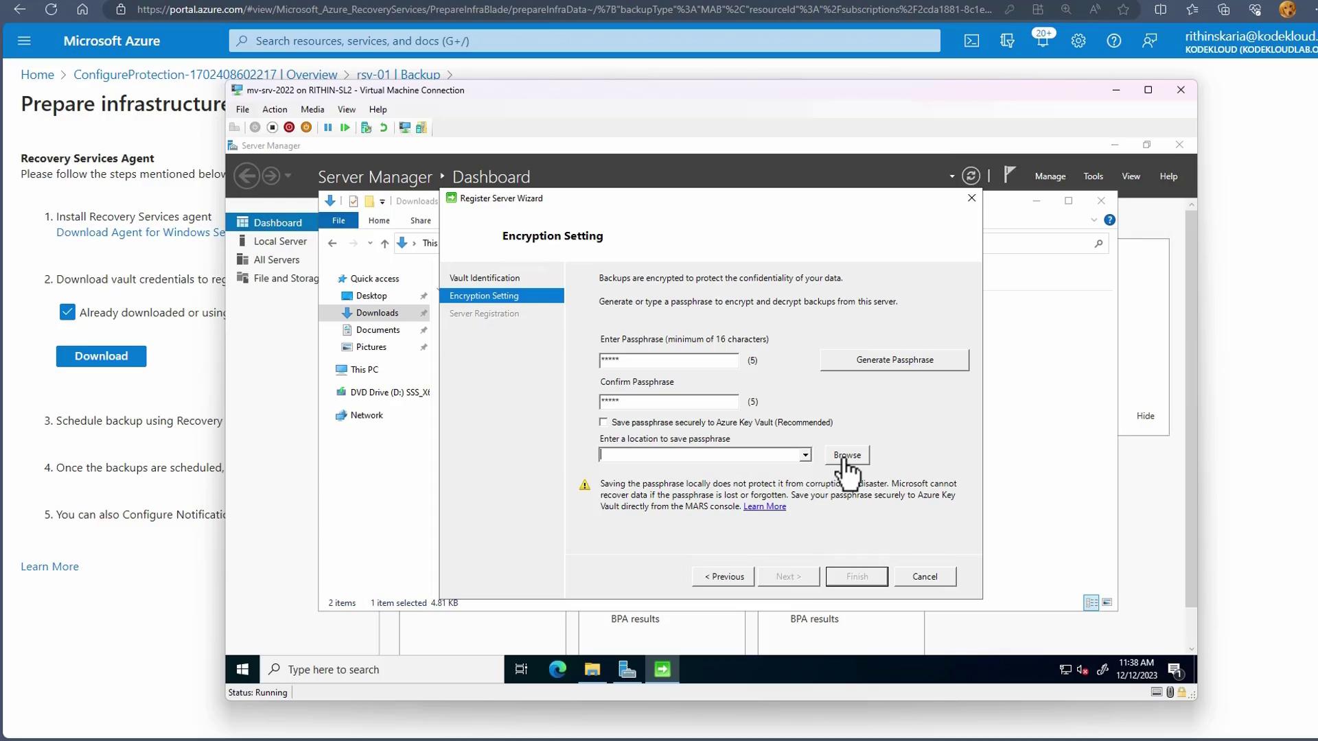This screenshot has height=741, width=1318.
Task: Click the green Revert arrow icon
Action: pos(384,128)
